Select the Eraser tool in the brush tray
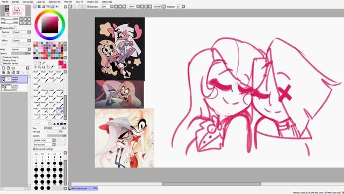344x194 pixels. (60, 110)
